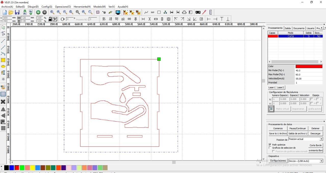Image resolution: width=326 pixels, height=173 pixels.
Task: Click the virtual array grid icon button
Action: (271, 109)
